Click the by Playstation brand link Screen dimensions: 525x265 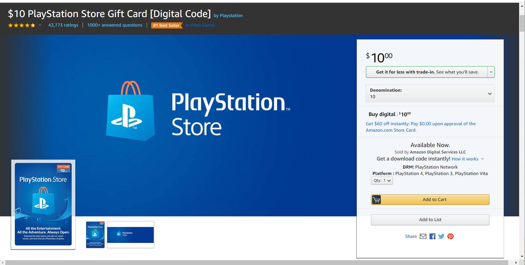click(228, 16)
